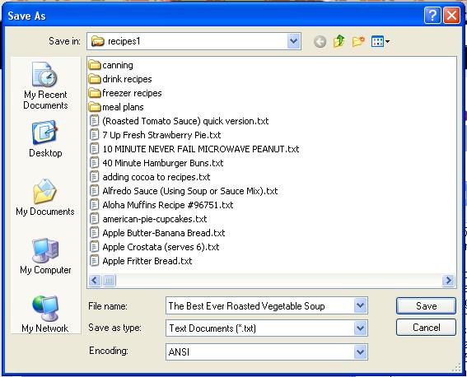
Task: Click the Help question mark button
Action: click(x=432, y=15)
